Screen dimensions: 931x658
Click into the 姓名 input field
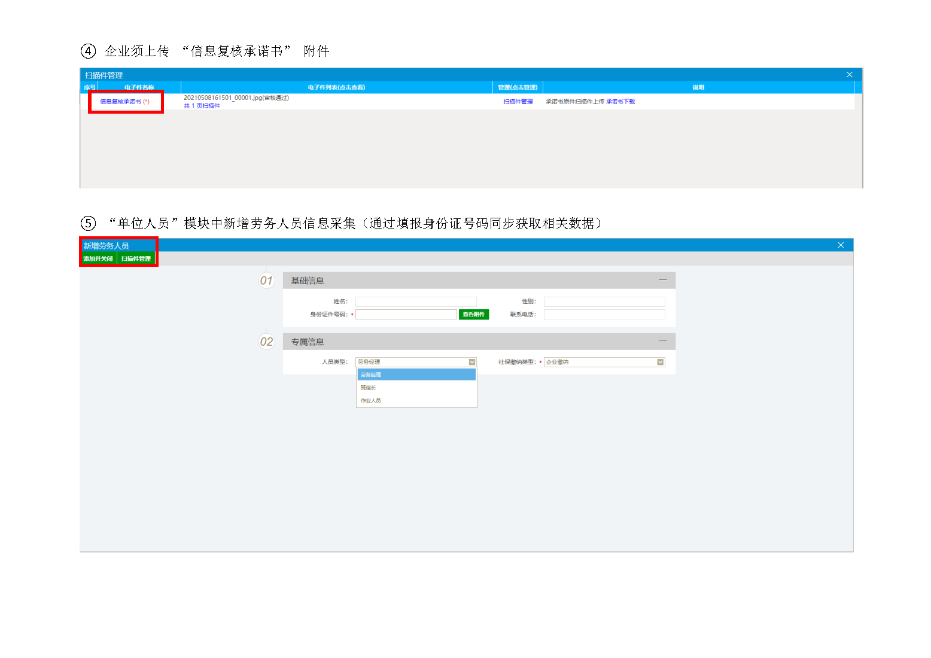pyautogui.click(x=416, y=301)
